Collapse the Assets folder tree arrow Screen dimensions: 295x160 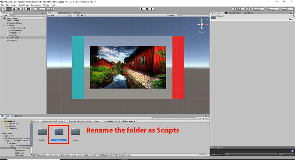[1, 133]
